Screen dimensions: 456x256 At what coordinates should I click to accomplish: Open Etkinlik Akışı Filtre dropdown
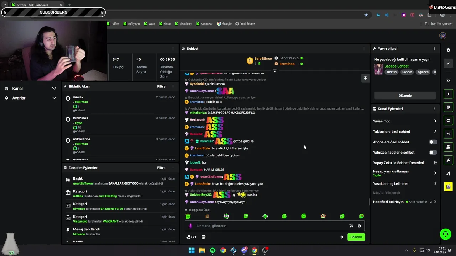pos(161,86)
